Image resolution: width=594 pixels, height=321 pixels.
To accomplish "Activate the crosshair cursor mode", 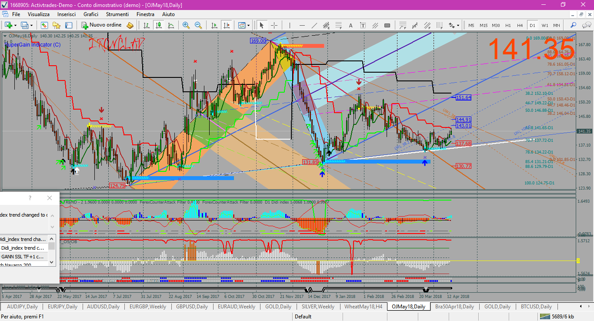I will (274, 25).
